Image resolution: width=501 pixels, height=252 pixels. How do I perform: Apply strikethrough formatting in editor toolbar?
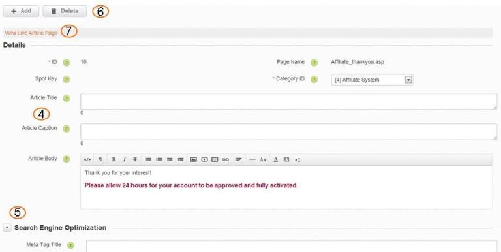pos(135,159)
